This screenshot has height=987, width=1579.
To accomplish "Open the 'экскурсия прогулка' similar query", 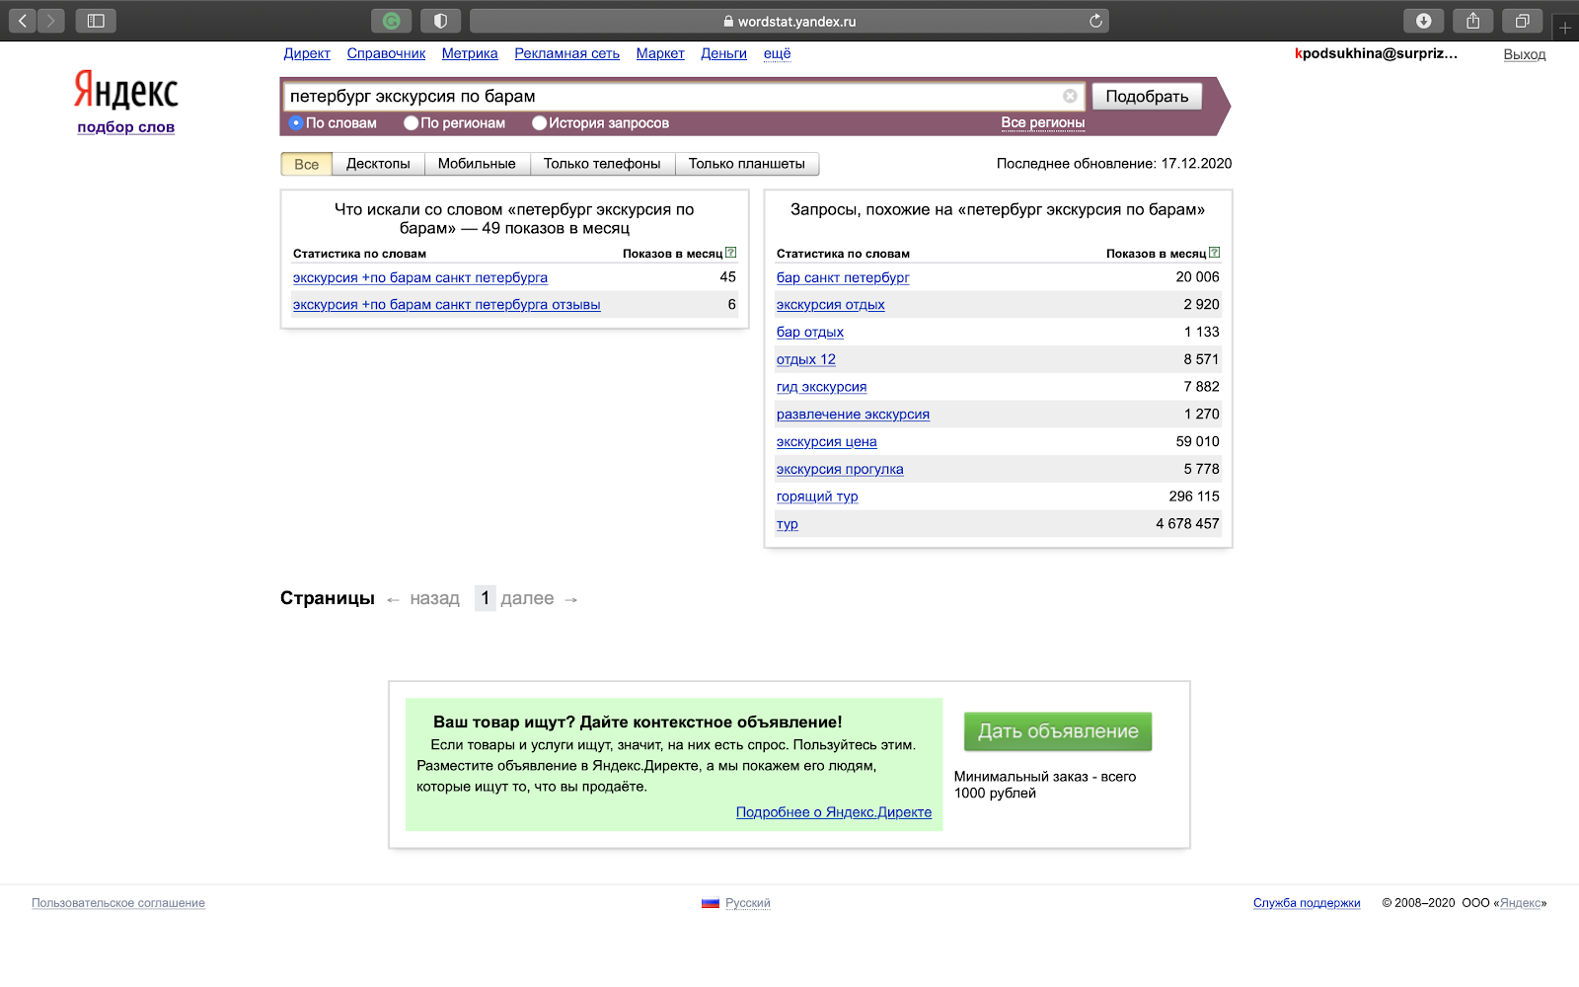I will tap(840, 469).
